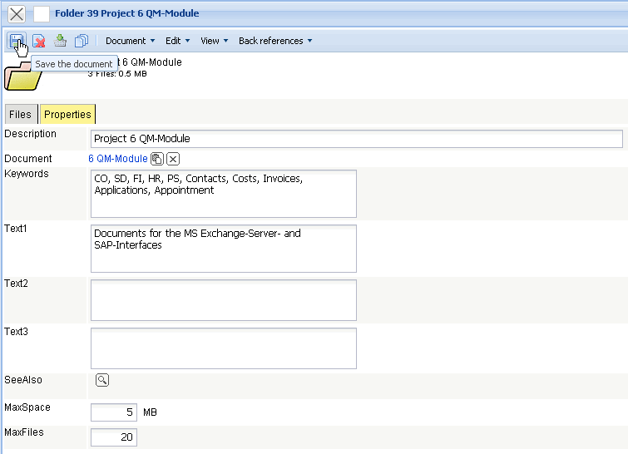Remove the 6 QM-Module document reference
628x454 pixels.
pyautogui.click(x=173, y=159)
